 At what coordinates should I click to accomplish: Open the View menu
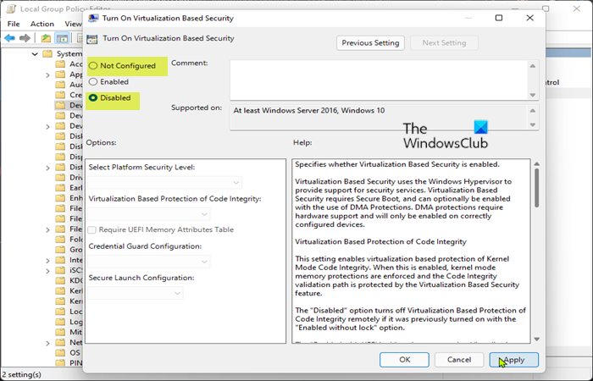pos(73,24)
